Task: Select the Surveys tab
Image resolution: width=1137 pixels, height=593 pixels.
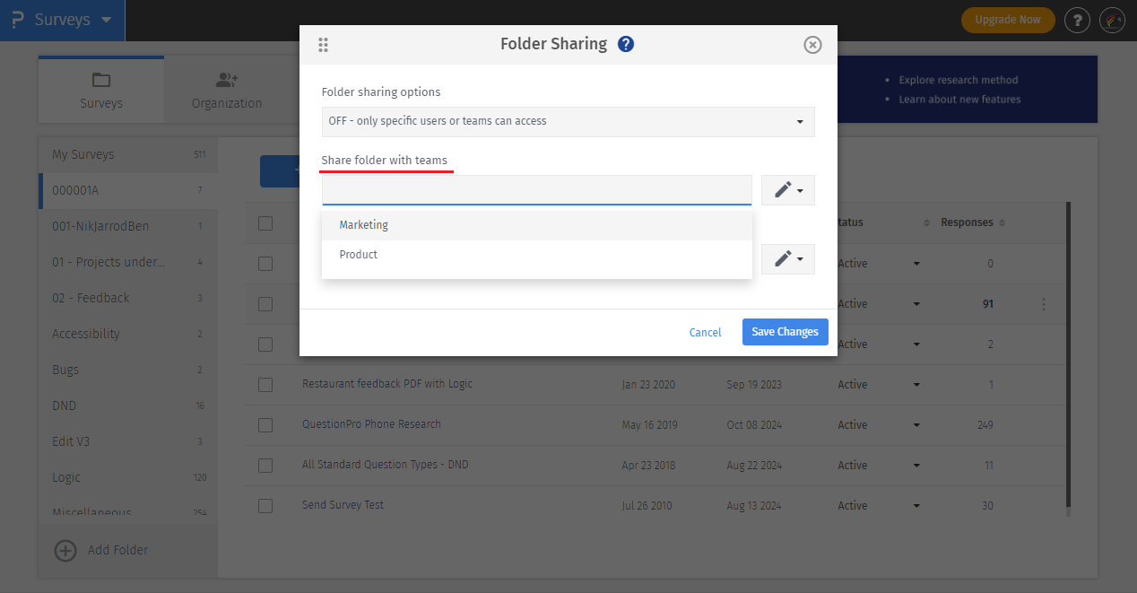Action: point(100,90)
